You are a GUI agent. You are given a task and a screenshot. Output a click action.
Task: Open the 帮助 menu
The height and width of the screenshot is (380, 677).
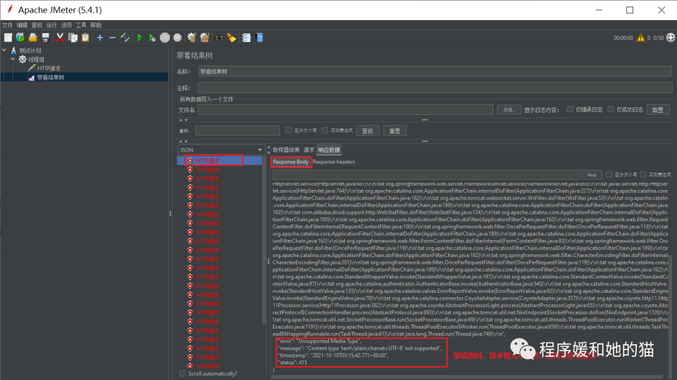tap(95, 25)
